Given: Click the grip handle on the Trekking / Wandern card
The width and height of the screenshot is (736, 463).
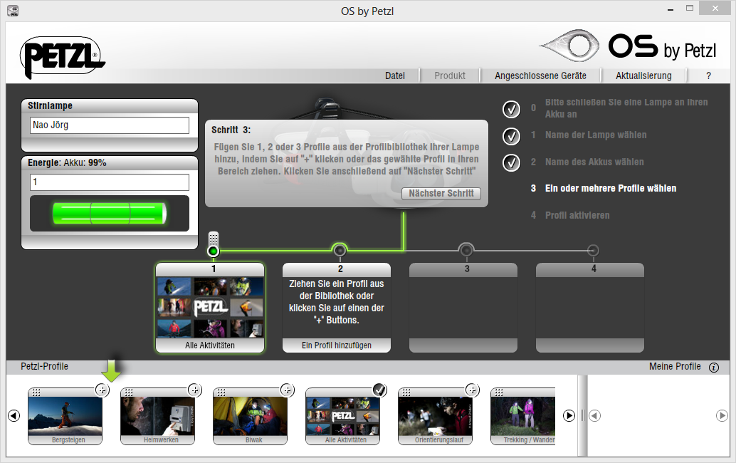Looking at the screenshot, I should pyautogui.click(x=498, y=392).
